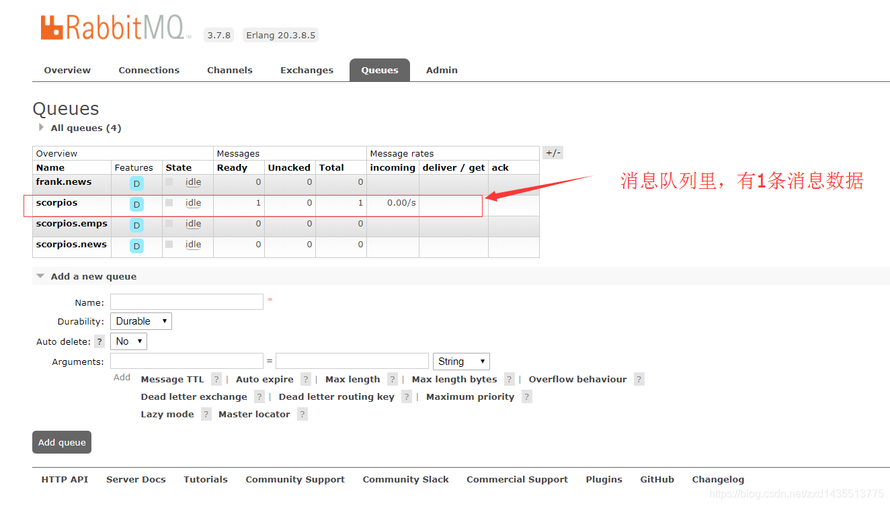Image resolution: width=890 pixels, height=506 pixels.
Task: Insert the Maximum priority argument
Action: pos(471,396)
